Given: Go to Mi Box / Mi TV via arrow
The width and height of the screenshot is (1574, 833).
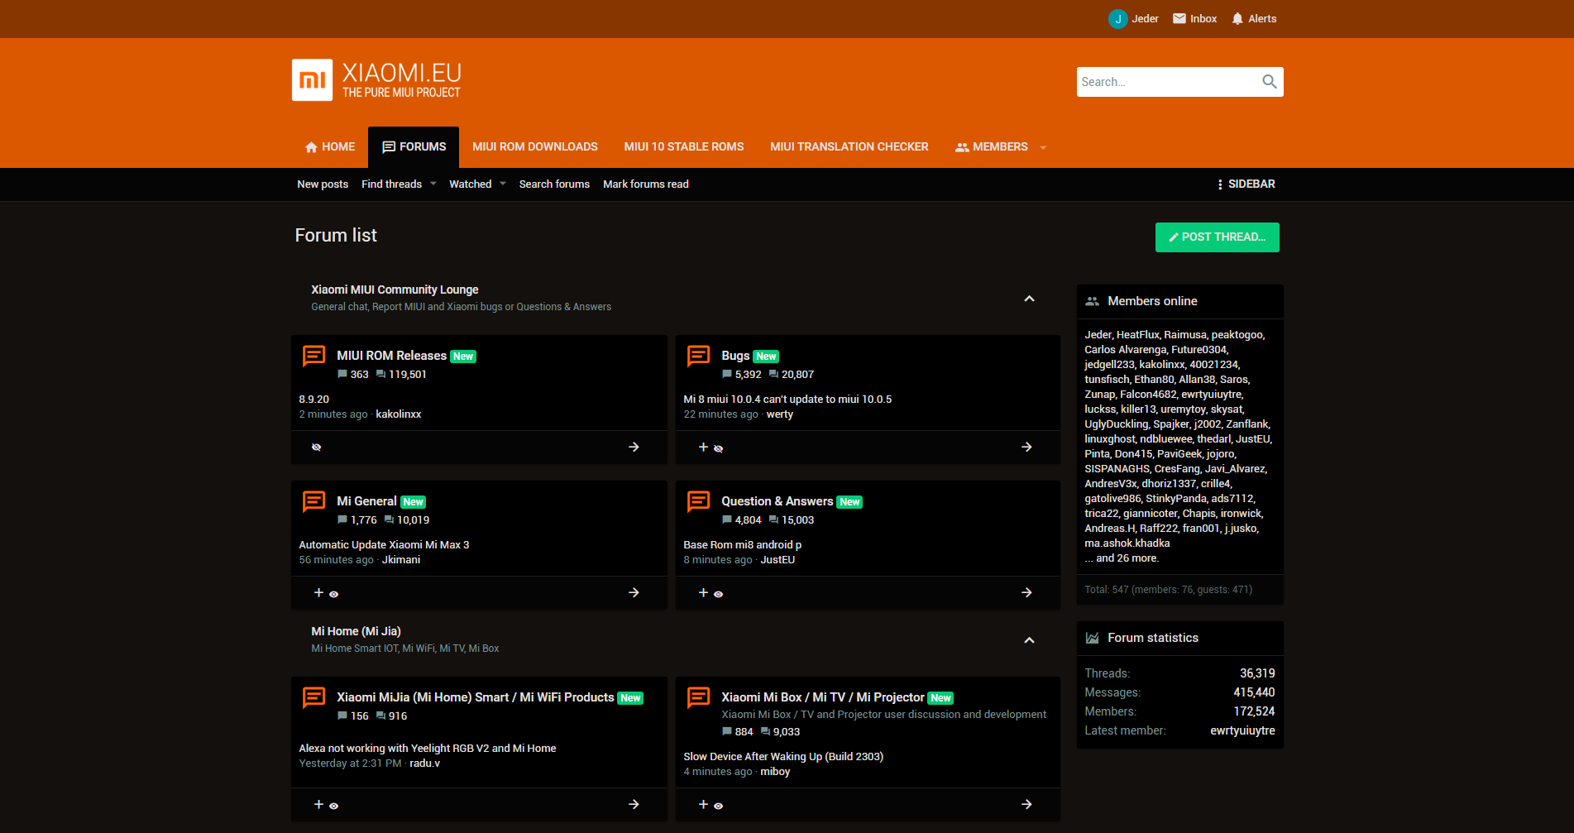Looking at the screenshot, I should point(1026,804).
